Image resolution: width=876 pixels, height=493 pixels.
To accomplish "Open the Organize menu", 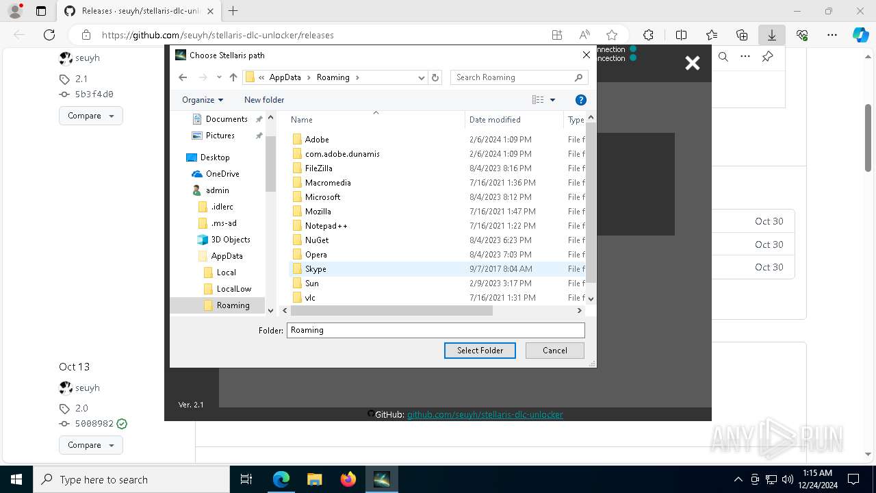I will coord(203,100).
